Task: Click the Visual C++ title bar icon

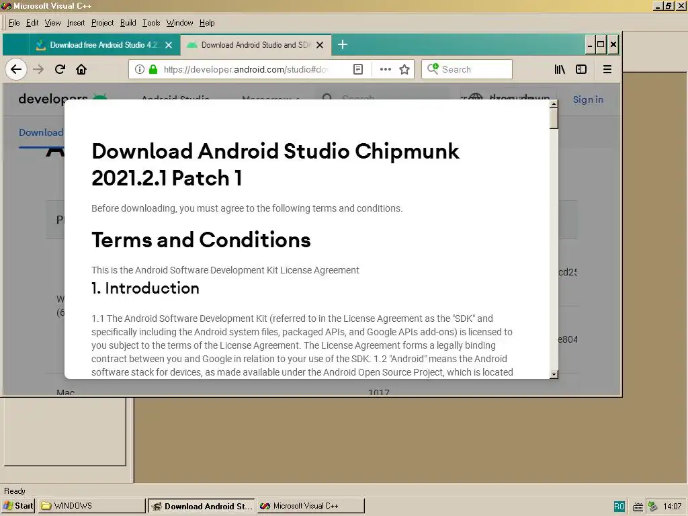Action: pos(6,5)
